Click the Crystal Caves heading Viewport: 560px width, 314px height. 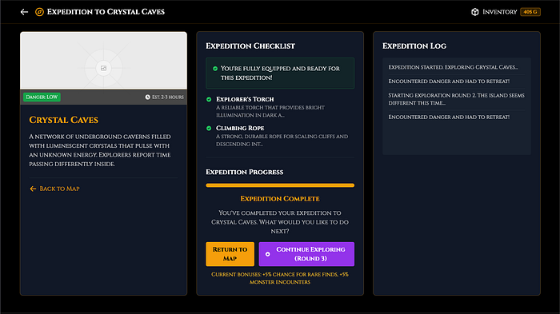tap(63, 120)
